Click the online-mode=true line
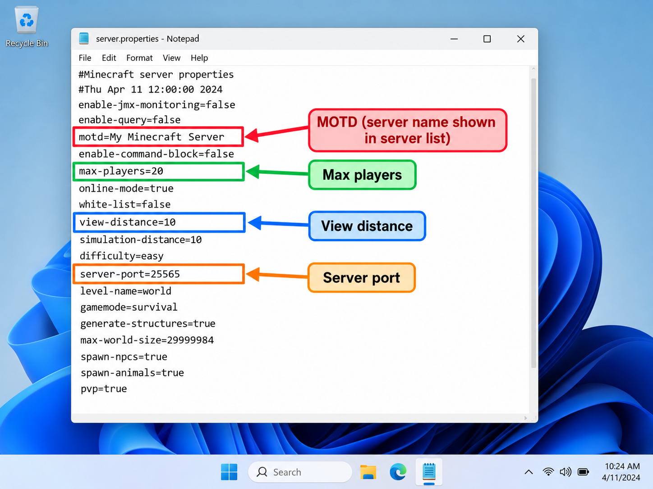This screenshot has width=653, height=489. click(126, 188)
